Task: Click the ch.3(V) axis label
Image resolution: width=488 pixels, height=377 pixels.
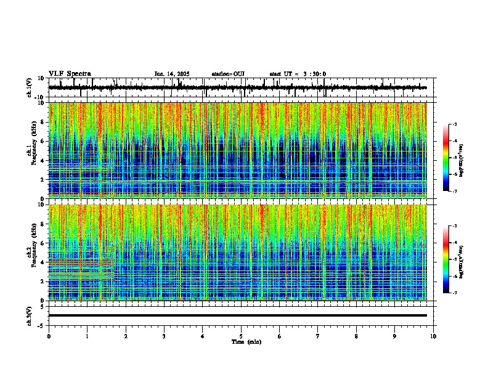Action: (30, 316)
